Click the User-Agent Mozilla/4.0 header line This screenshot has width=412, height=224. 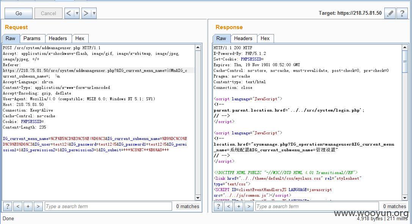coord(79,99)
